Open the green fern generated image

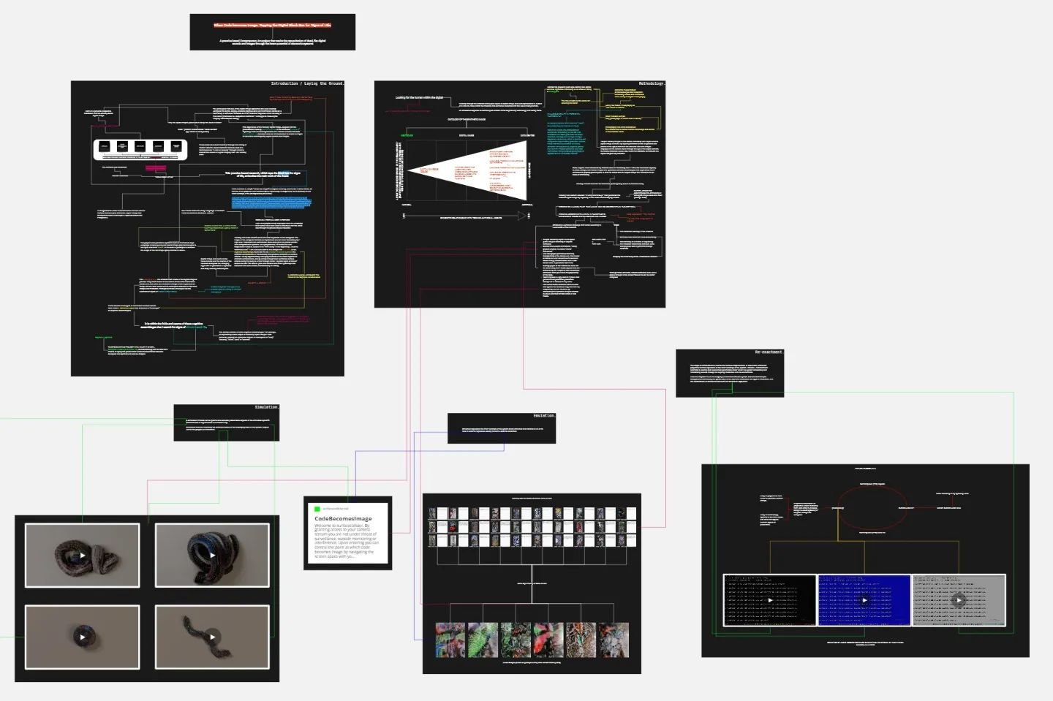point(483,640)
